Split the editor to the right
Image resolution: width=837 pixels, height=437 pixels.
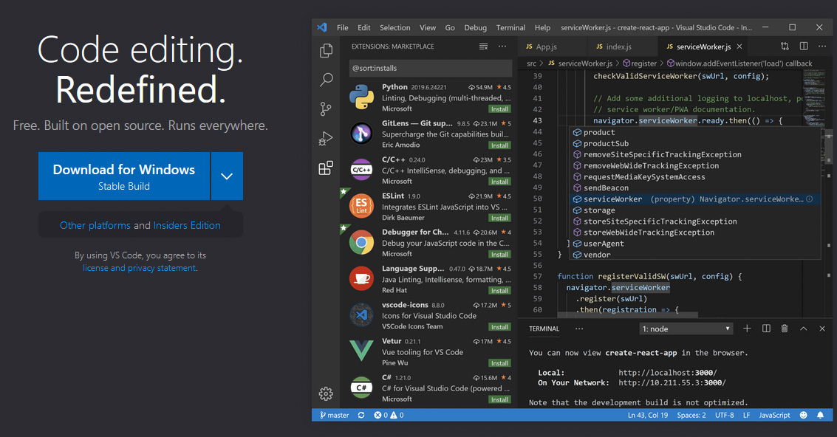coord(803,47)
